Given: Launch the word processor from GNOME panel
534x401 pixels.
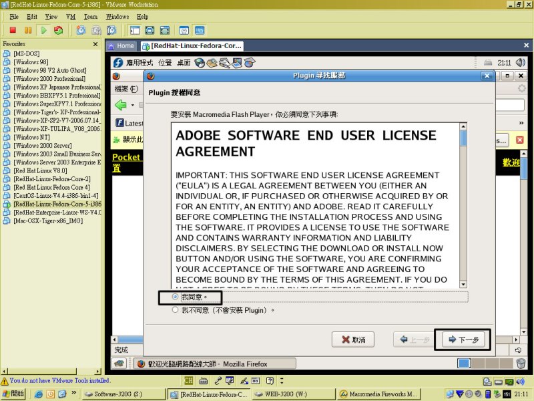Looking at the screenshot, I should click(x=224, y=63).
